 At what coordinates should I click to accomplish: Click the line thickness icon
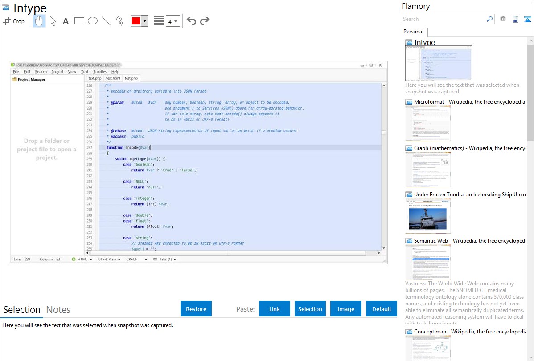point(159,21)
